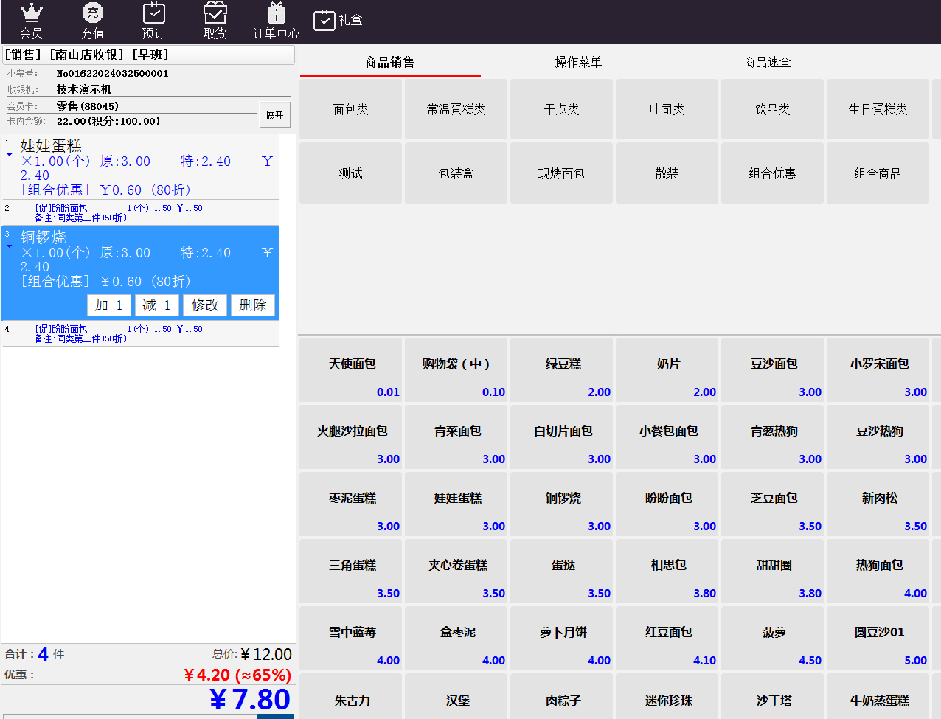Screen dimensions: 941x719
Task: Switch to the 操作菜单 tab
Action: 578,62
